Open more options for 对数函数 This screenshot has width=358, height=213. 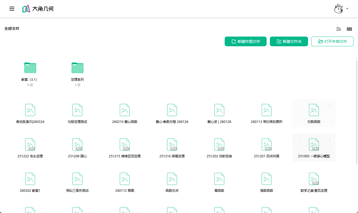[330, 105]
